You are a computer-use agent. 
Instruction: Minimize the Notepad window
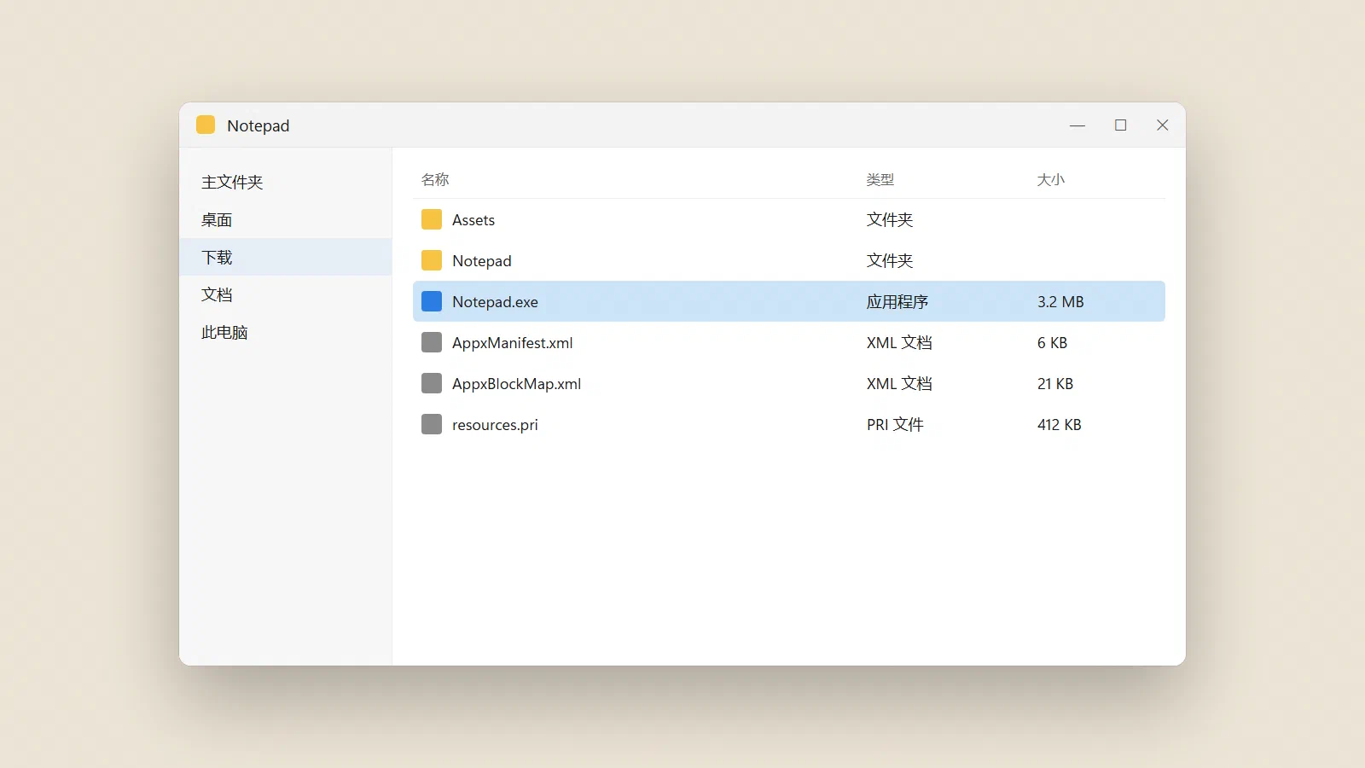[x=1077, y=125]
